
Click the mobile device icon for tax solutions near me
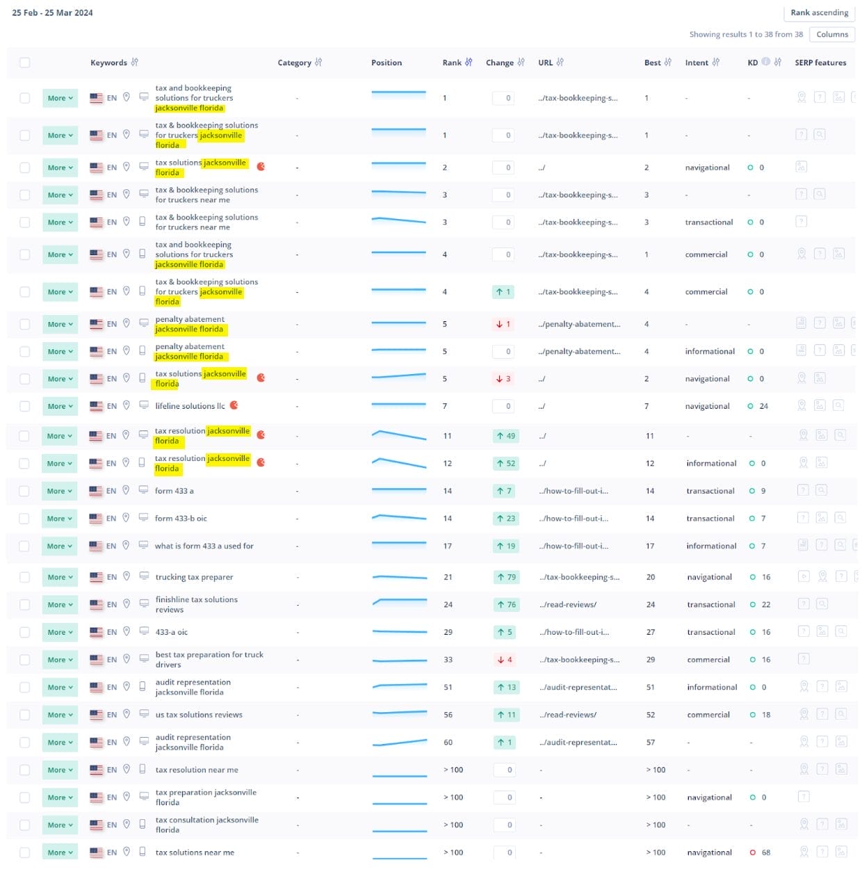[143, 852]
